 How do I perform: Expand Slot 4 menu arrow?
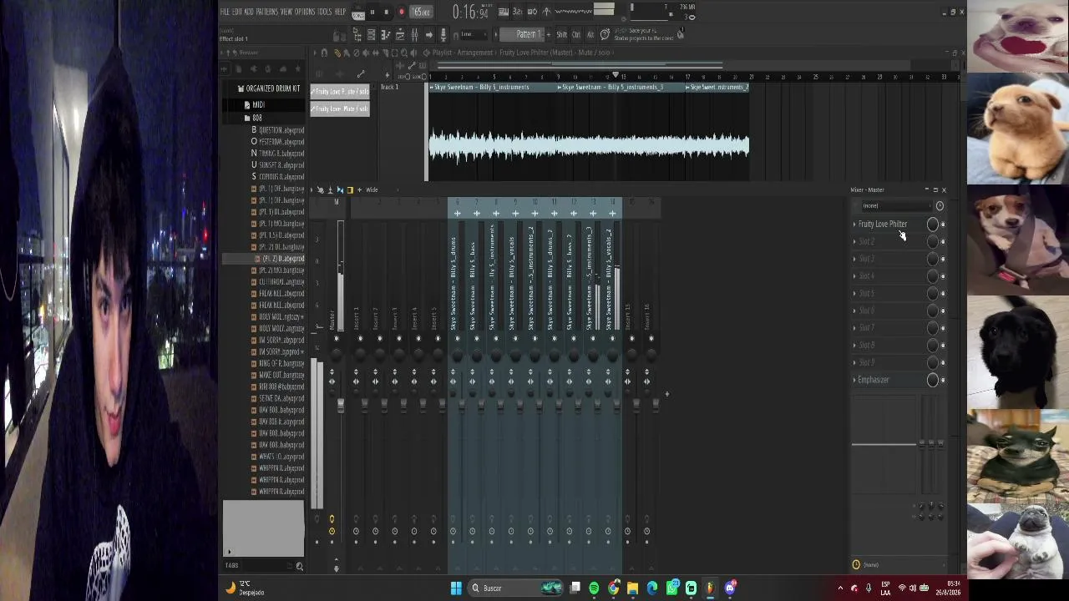pyautogui.click(x=854, y=276)
